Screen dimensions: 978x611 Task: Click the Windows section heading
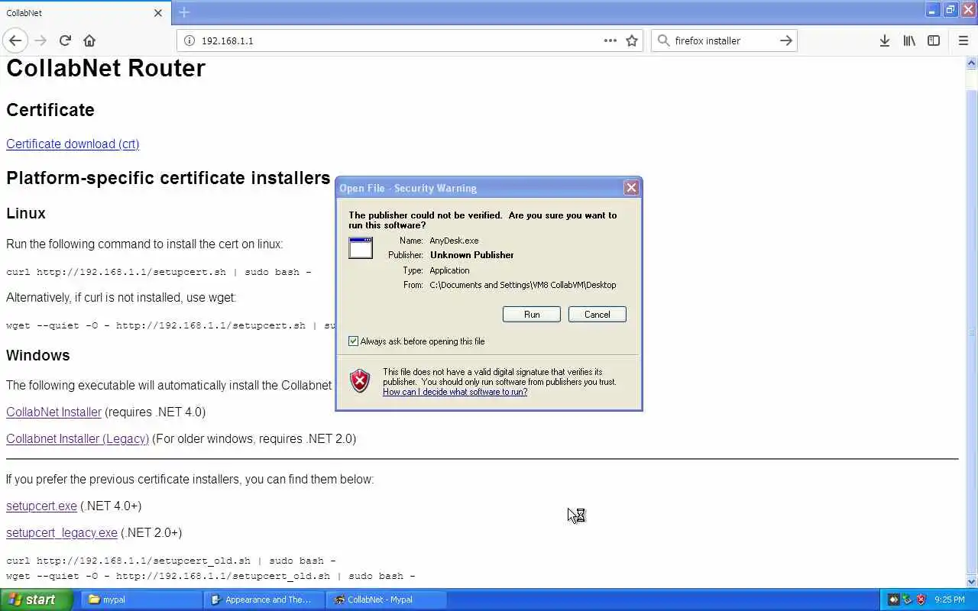coord(38,355)
